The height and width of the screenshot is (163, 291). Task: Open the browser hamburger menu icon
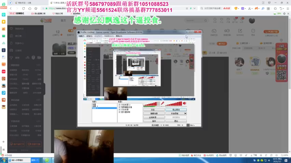288,9
